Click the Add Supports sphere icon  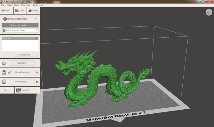4,82
